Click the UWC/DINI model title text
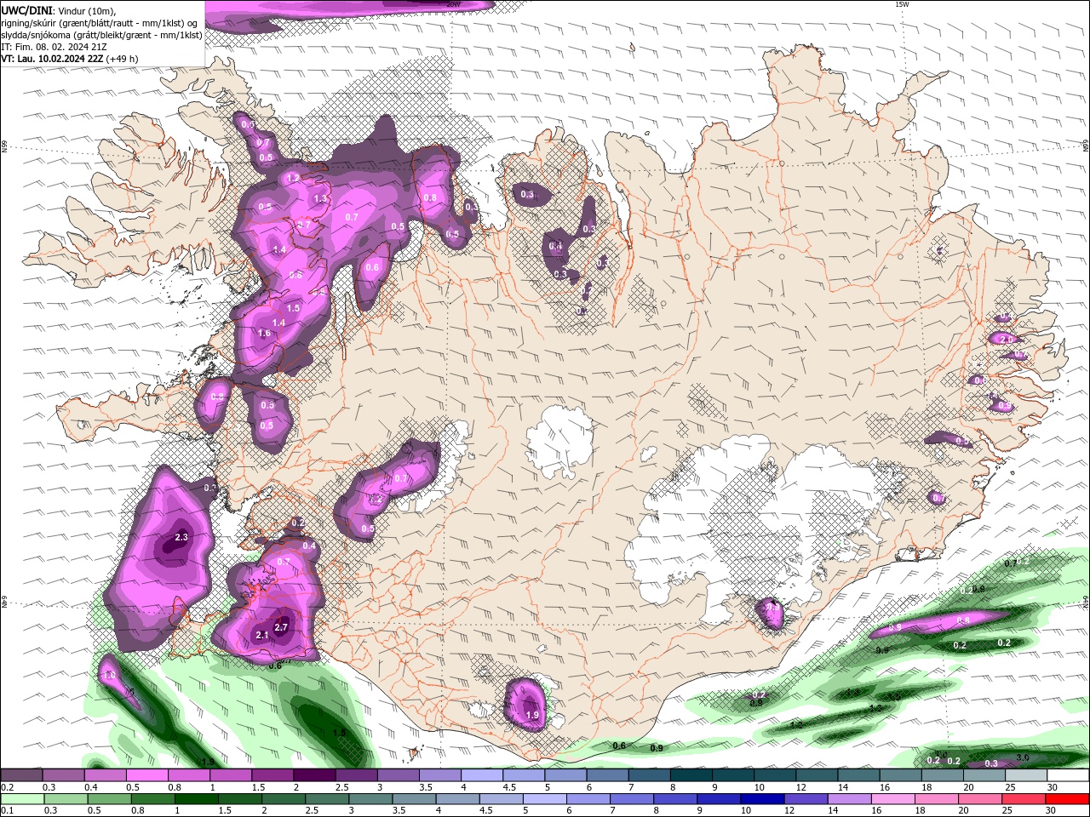The width and height of the screenshot is (1090, 817). tap(26, 10)
